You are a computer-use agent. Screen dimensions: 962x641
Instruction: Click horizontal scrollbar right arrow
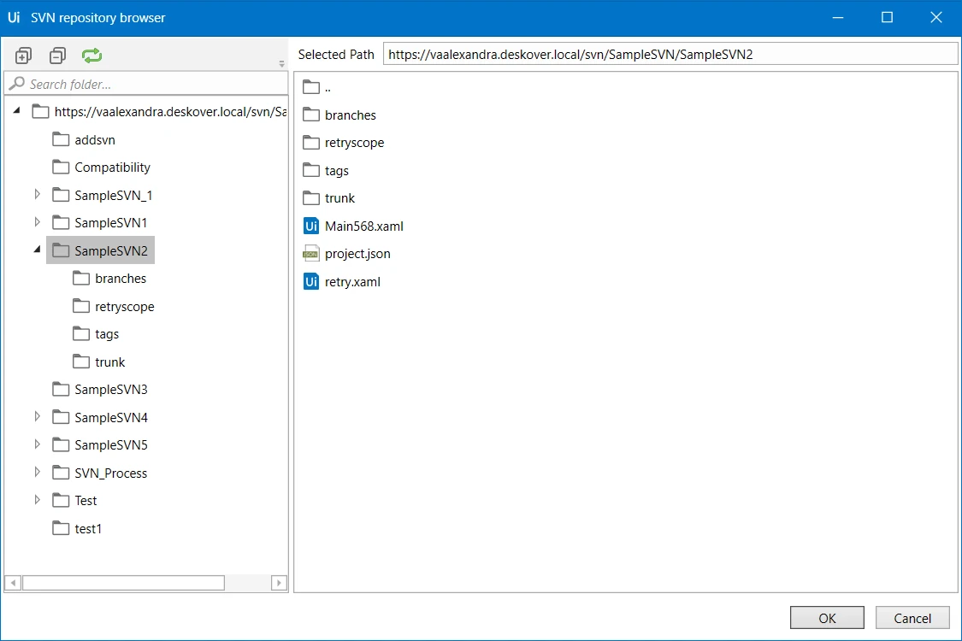coord(279,583)
